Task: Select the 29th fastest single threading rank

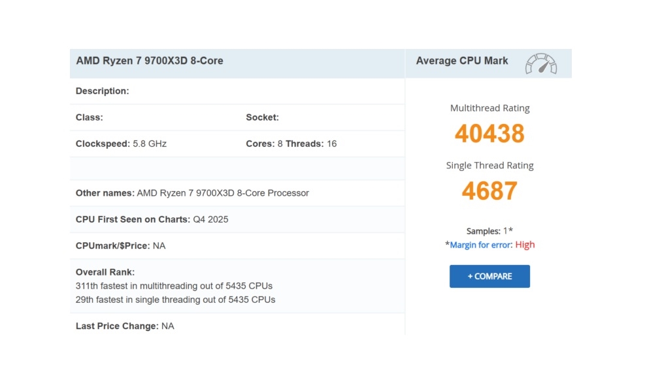Action: pos(174,300)
